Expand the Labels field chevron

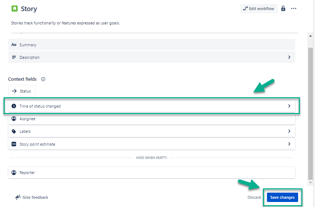(289, 131)
